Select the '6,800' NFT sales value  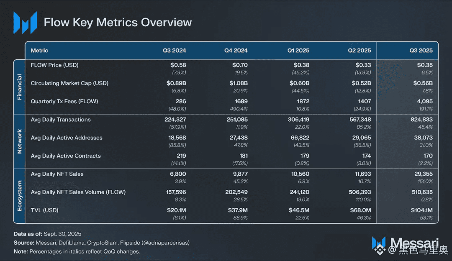178,174
